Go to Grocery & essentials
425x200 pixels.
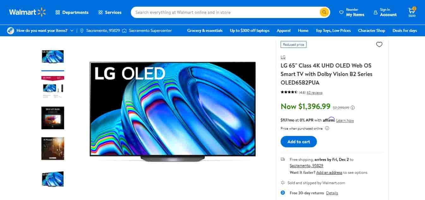coord(205,31)
